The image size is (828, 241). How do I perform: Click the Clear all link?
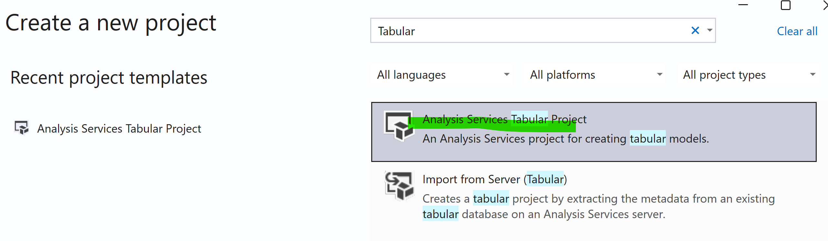pos(797,31)
